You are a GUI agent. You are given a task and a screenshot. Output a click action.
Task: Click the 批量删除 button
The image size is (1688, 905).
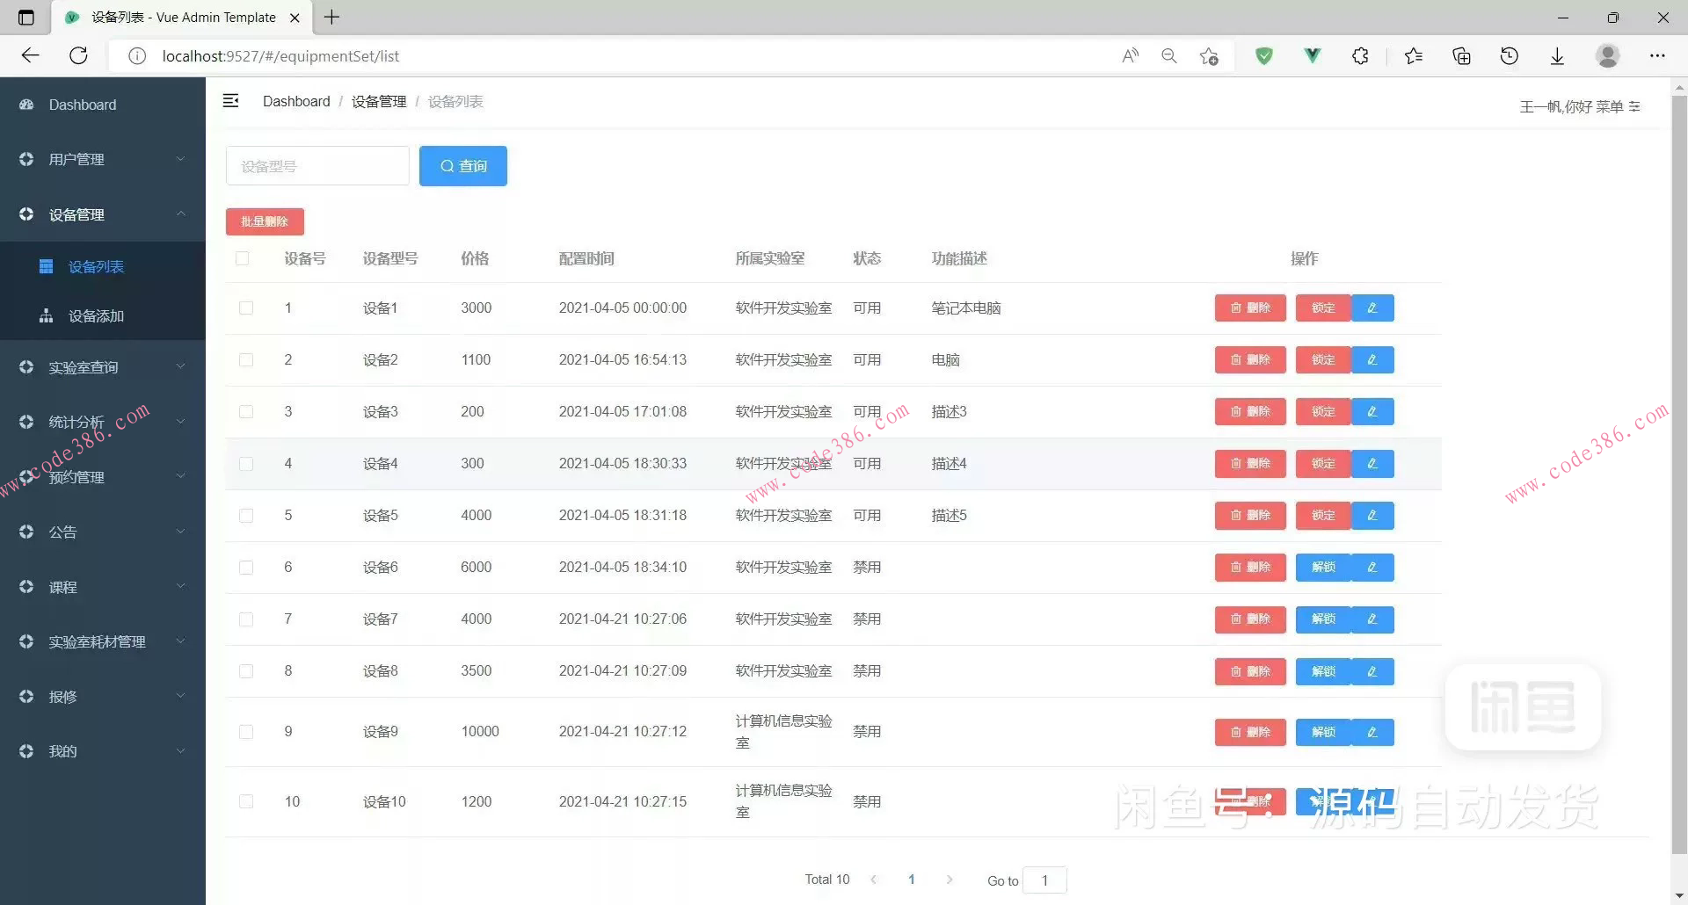tap(265, 221)
